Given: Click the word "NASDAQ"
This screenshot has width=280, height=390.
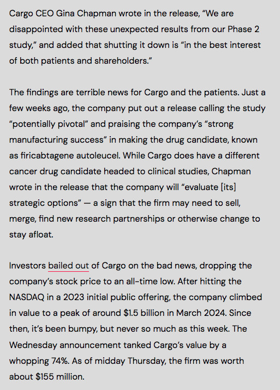Looking at the screenshot, I should [x=27, y=297].
